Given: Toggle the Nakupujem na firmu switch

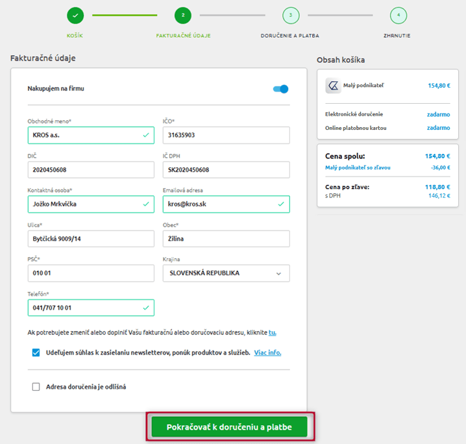Looking at the screenshot, I should tap(280, 89).
